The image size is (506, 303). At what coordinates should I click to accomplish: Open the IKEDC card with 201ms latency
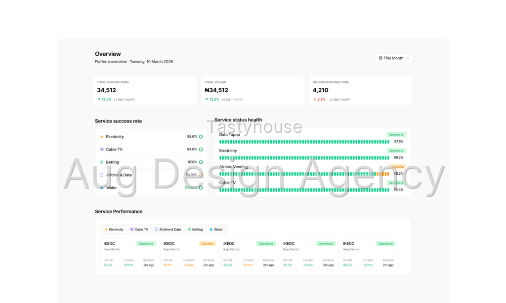(250, 254)
